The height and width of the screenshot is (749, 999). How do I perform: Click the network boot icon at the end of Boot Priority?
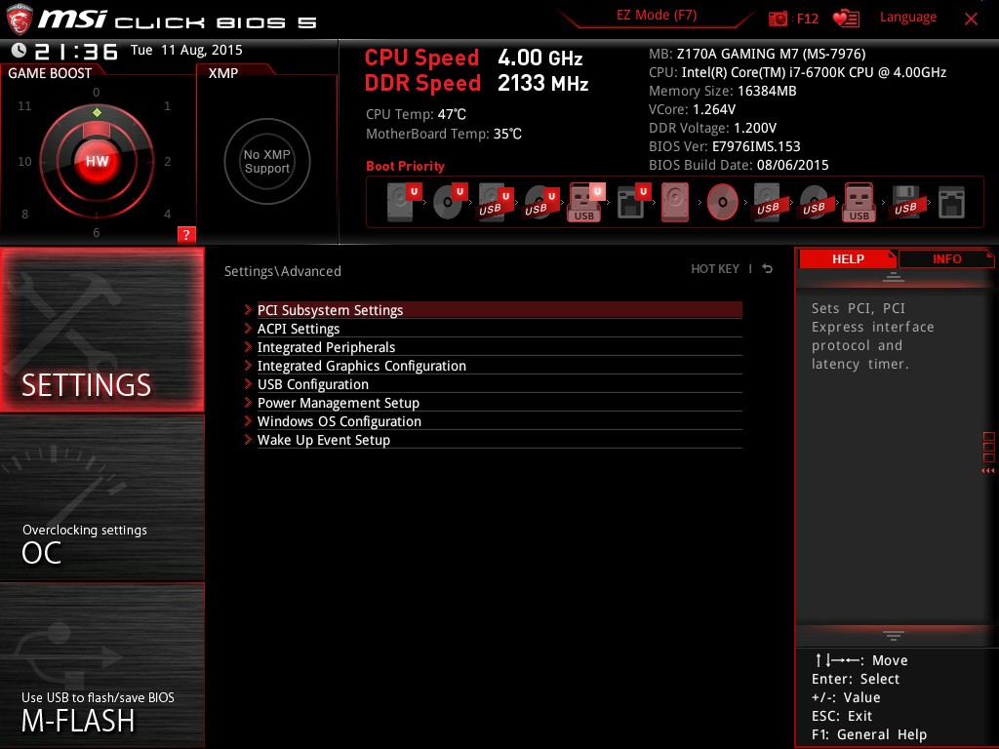click(950, 202)
